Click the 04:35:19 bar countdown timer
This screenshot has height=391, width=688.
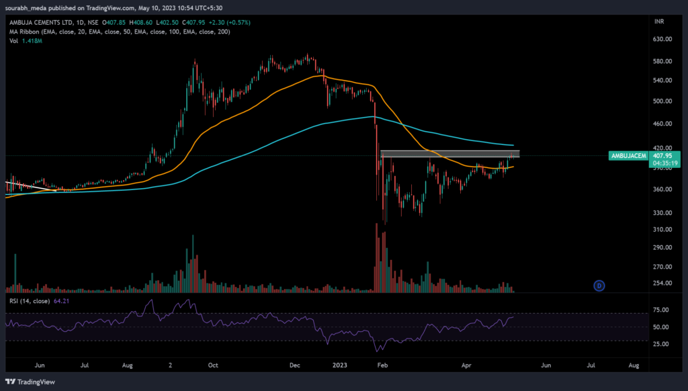(x=665, y=163)
